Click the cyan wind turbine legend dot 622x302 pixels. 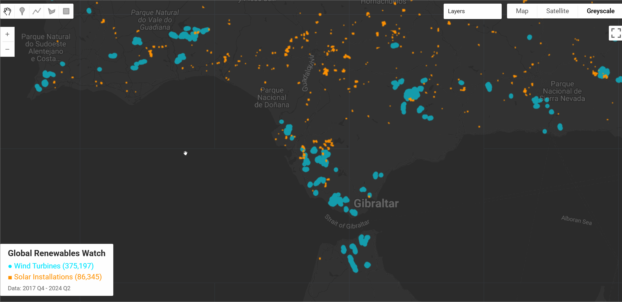tap(10, 266)
